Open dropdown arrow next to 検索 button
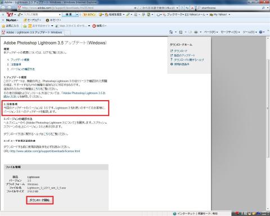 click(77, 15)
